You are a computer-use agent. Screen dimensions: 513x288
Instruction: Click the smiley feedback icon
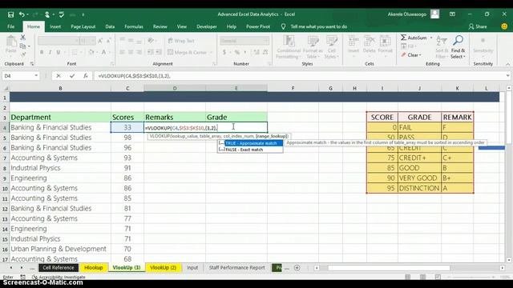pos(504,26)
